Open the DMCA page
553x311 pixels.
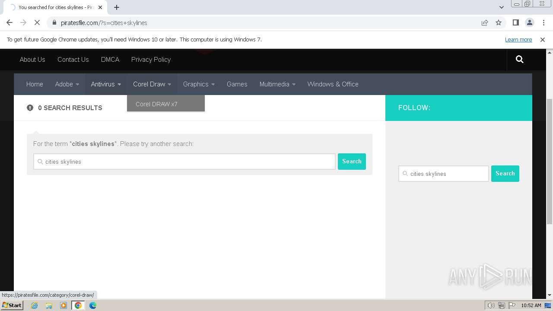[x=110, y=60]
